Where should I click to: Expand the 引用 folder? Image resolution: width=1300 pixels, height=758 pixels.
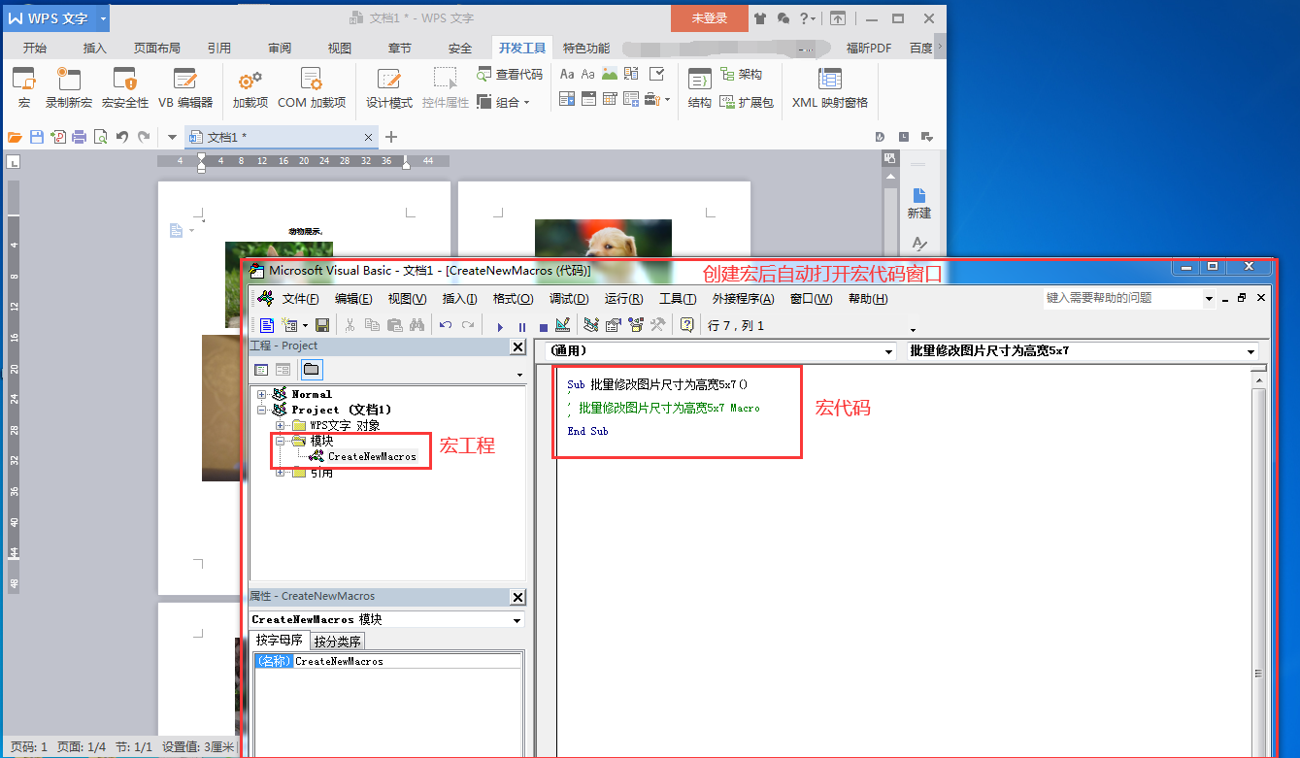point(280,473)
